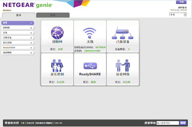Expand the 因特网 sidebar arrow

31,28
